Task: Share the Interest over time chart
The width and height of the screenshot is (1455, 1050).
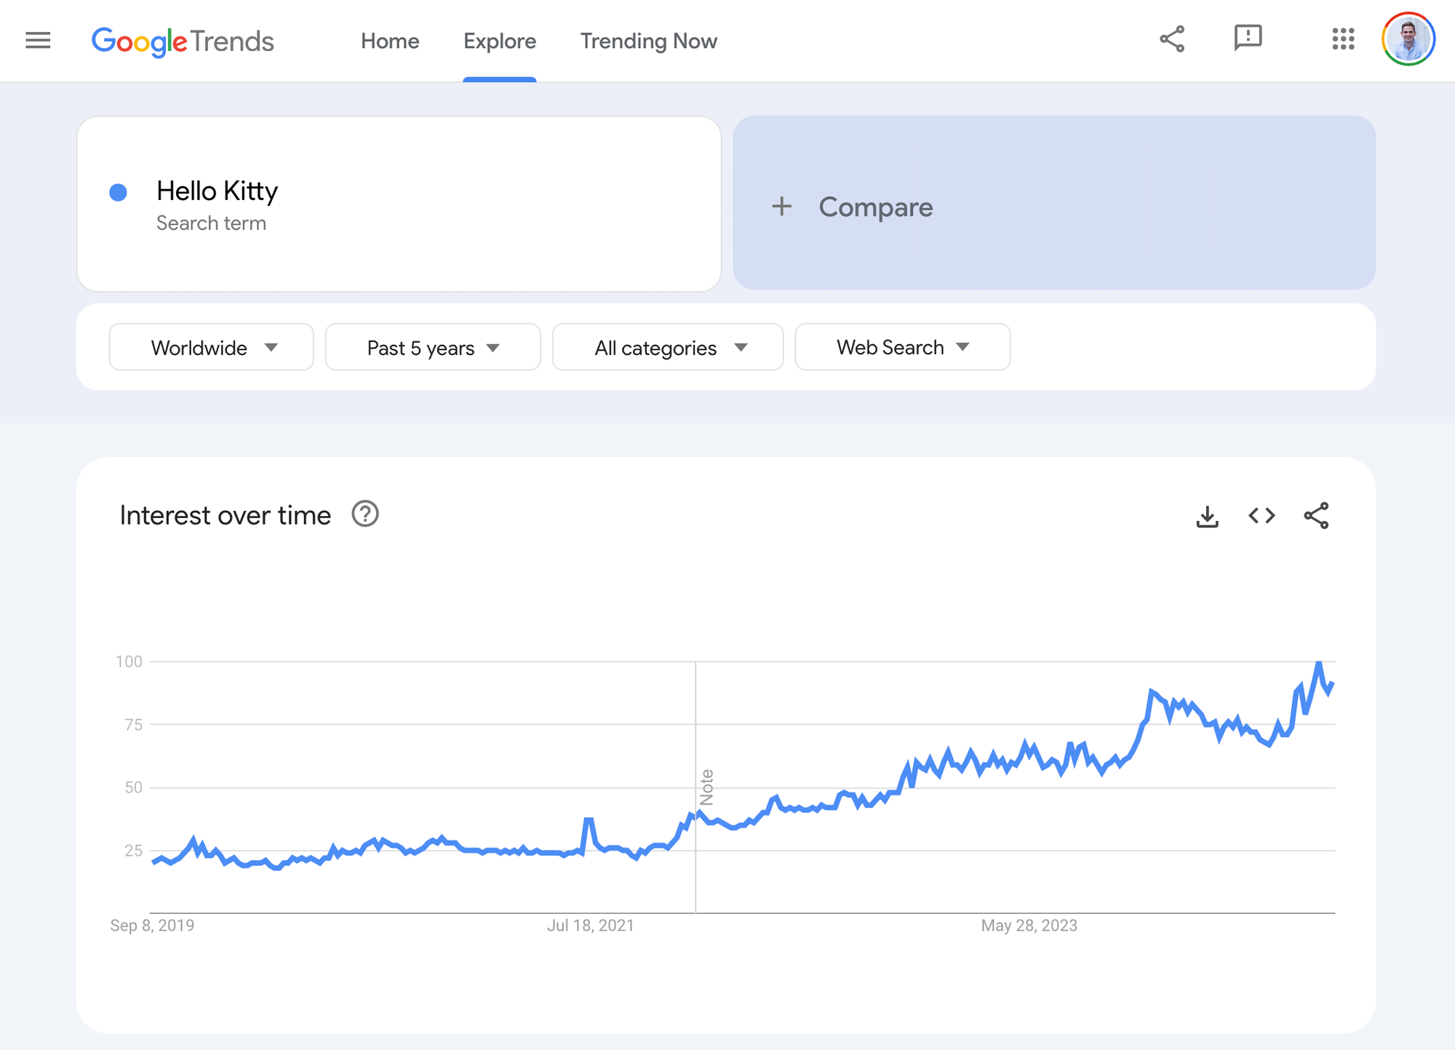Action: click(x=1316, y=516)
